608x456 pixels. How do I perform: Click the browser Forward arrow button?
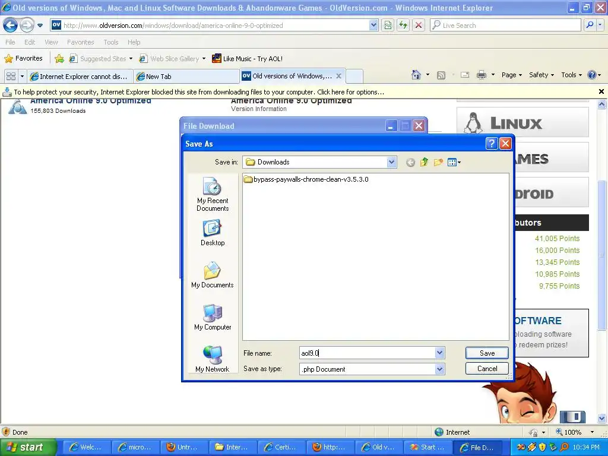click(27, 26)
